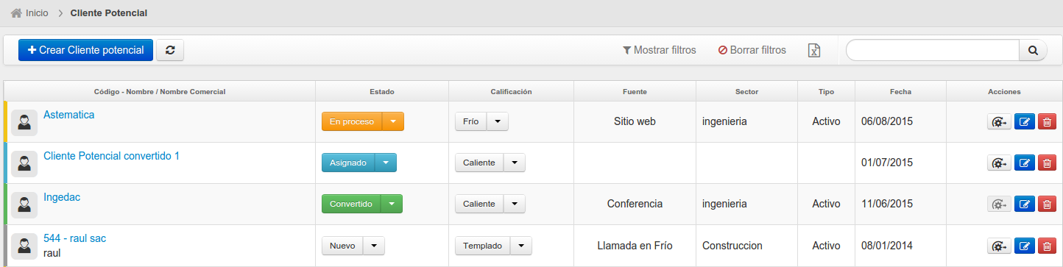Edit Cliente Potencial convertido 1 row
The width and height of the screenshot is (1063, 267).
pos(1024,163)
